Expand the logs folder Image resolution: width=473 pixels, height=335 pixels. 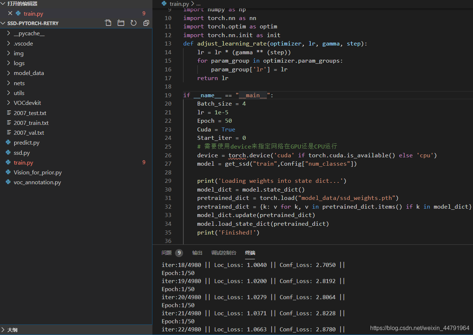[x=9, y=63]
